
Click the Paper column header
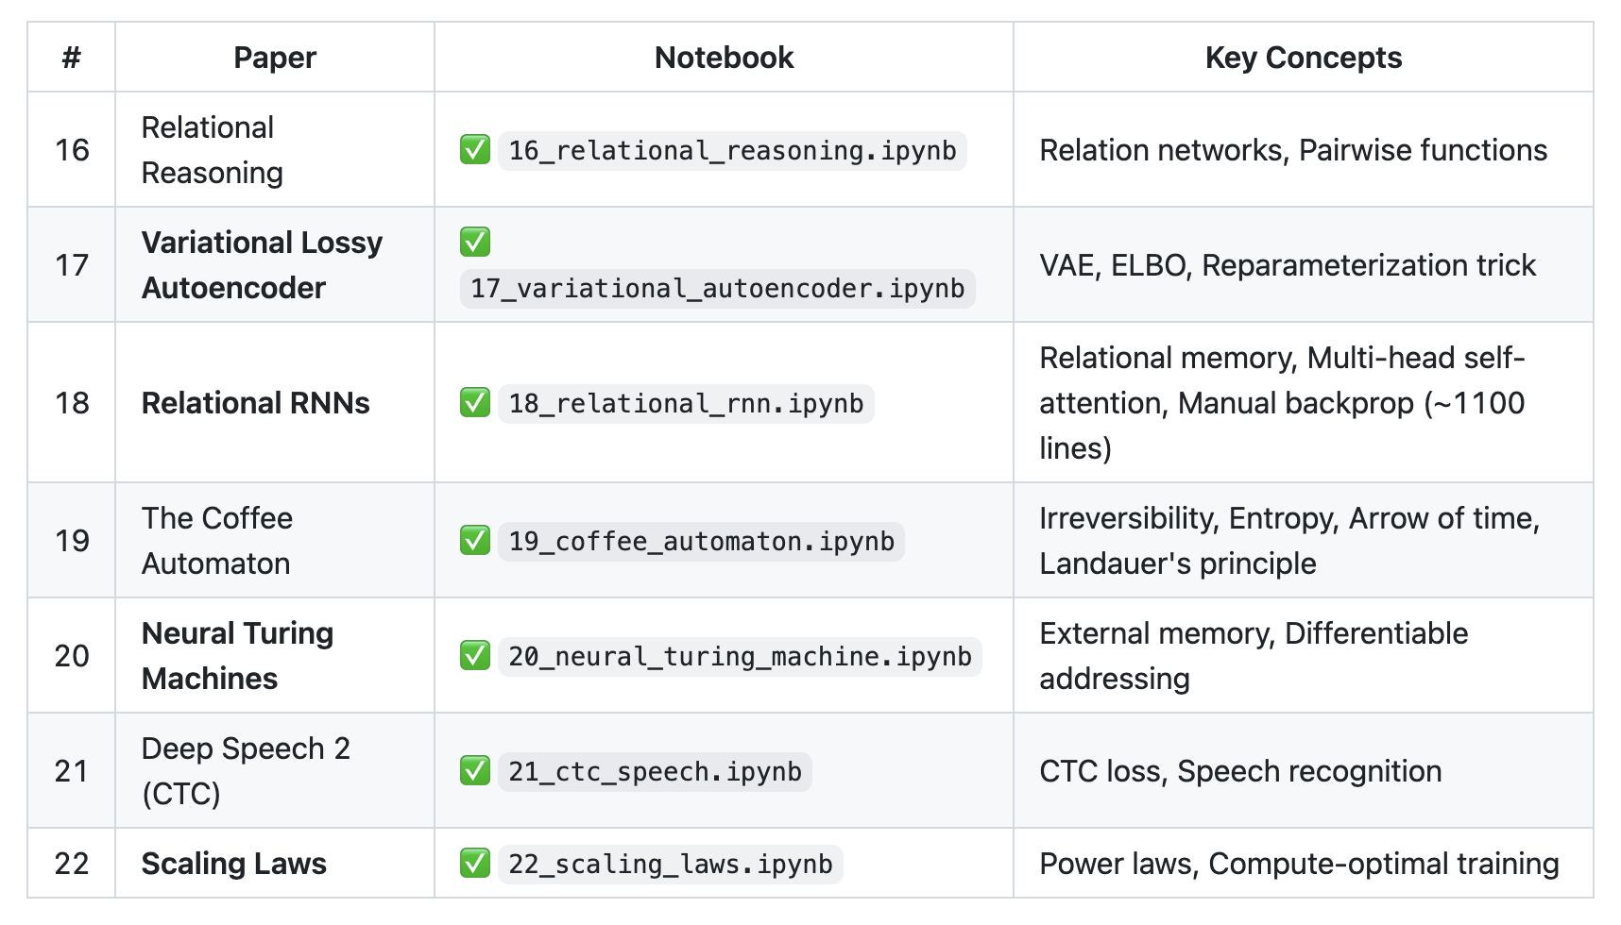[275, 58]
